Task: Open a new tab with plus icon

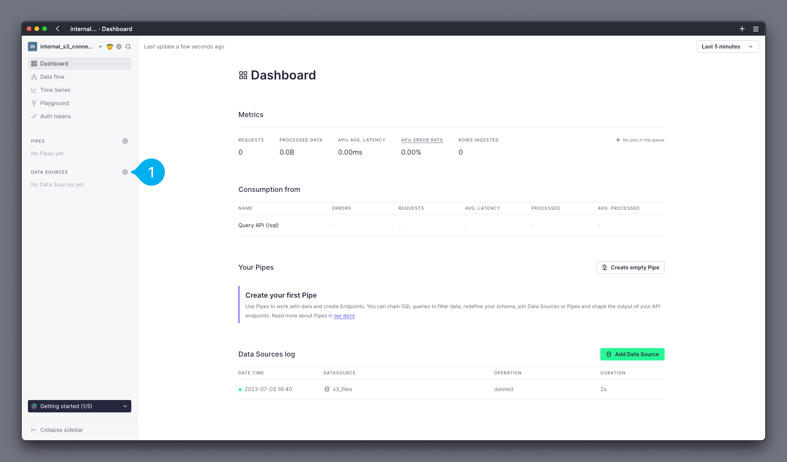Action: coord(742,29)
